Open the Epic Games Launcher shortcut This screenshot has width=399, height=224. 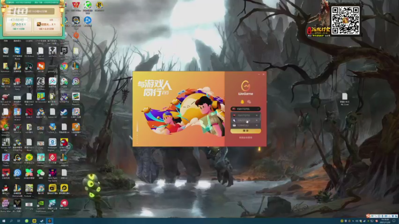click(64, 52)
